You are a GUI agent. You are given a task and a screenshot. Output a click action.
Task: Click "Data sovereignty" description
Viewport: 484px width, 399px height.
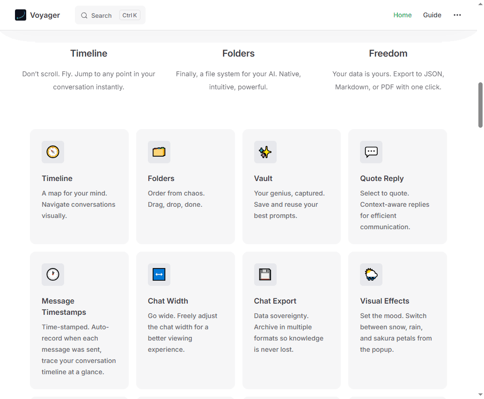tap(289, 333)
